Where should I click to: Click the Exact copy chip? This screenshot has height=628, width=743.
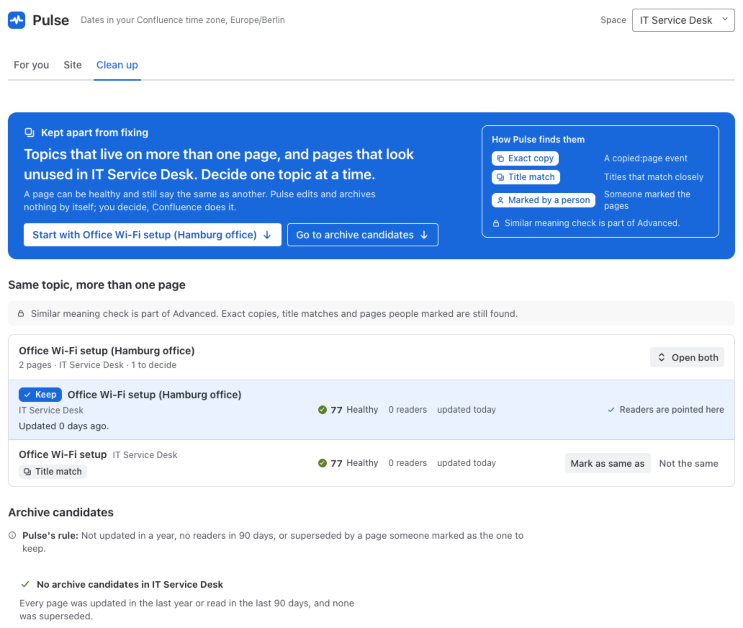click(525, 158)
